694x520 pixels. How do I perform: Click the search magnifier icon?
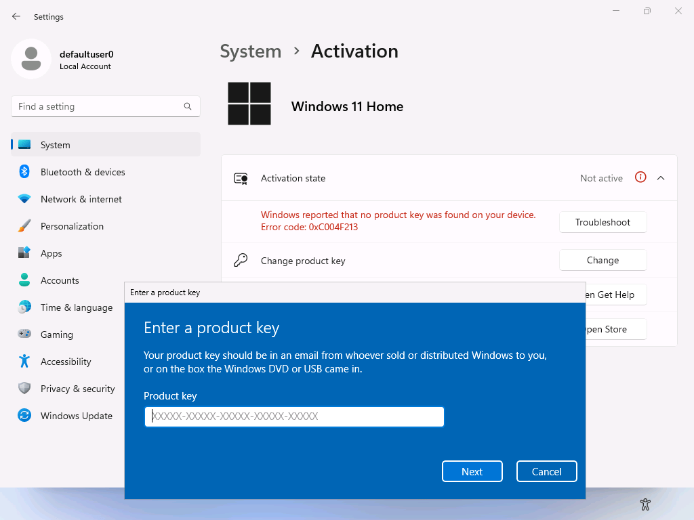click(188, 106)
